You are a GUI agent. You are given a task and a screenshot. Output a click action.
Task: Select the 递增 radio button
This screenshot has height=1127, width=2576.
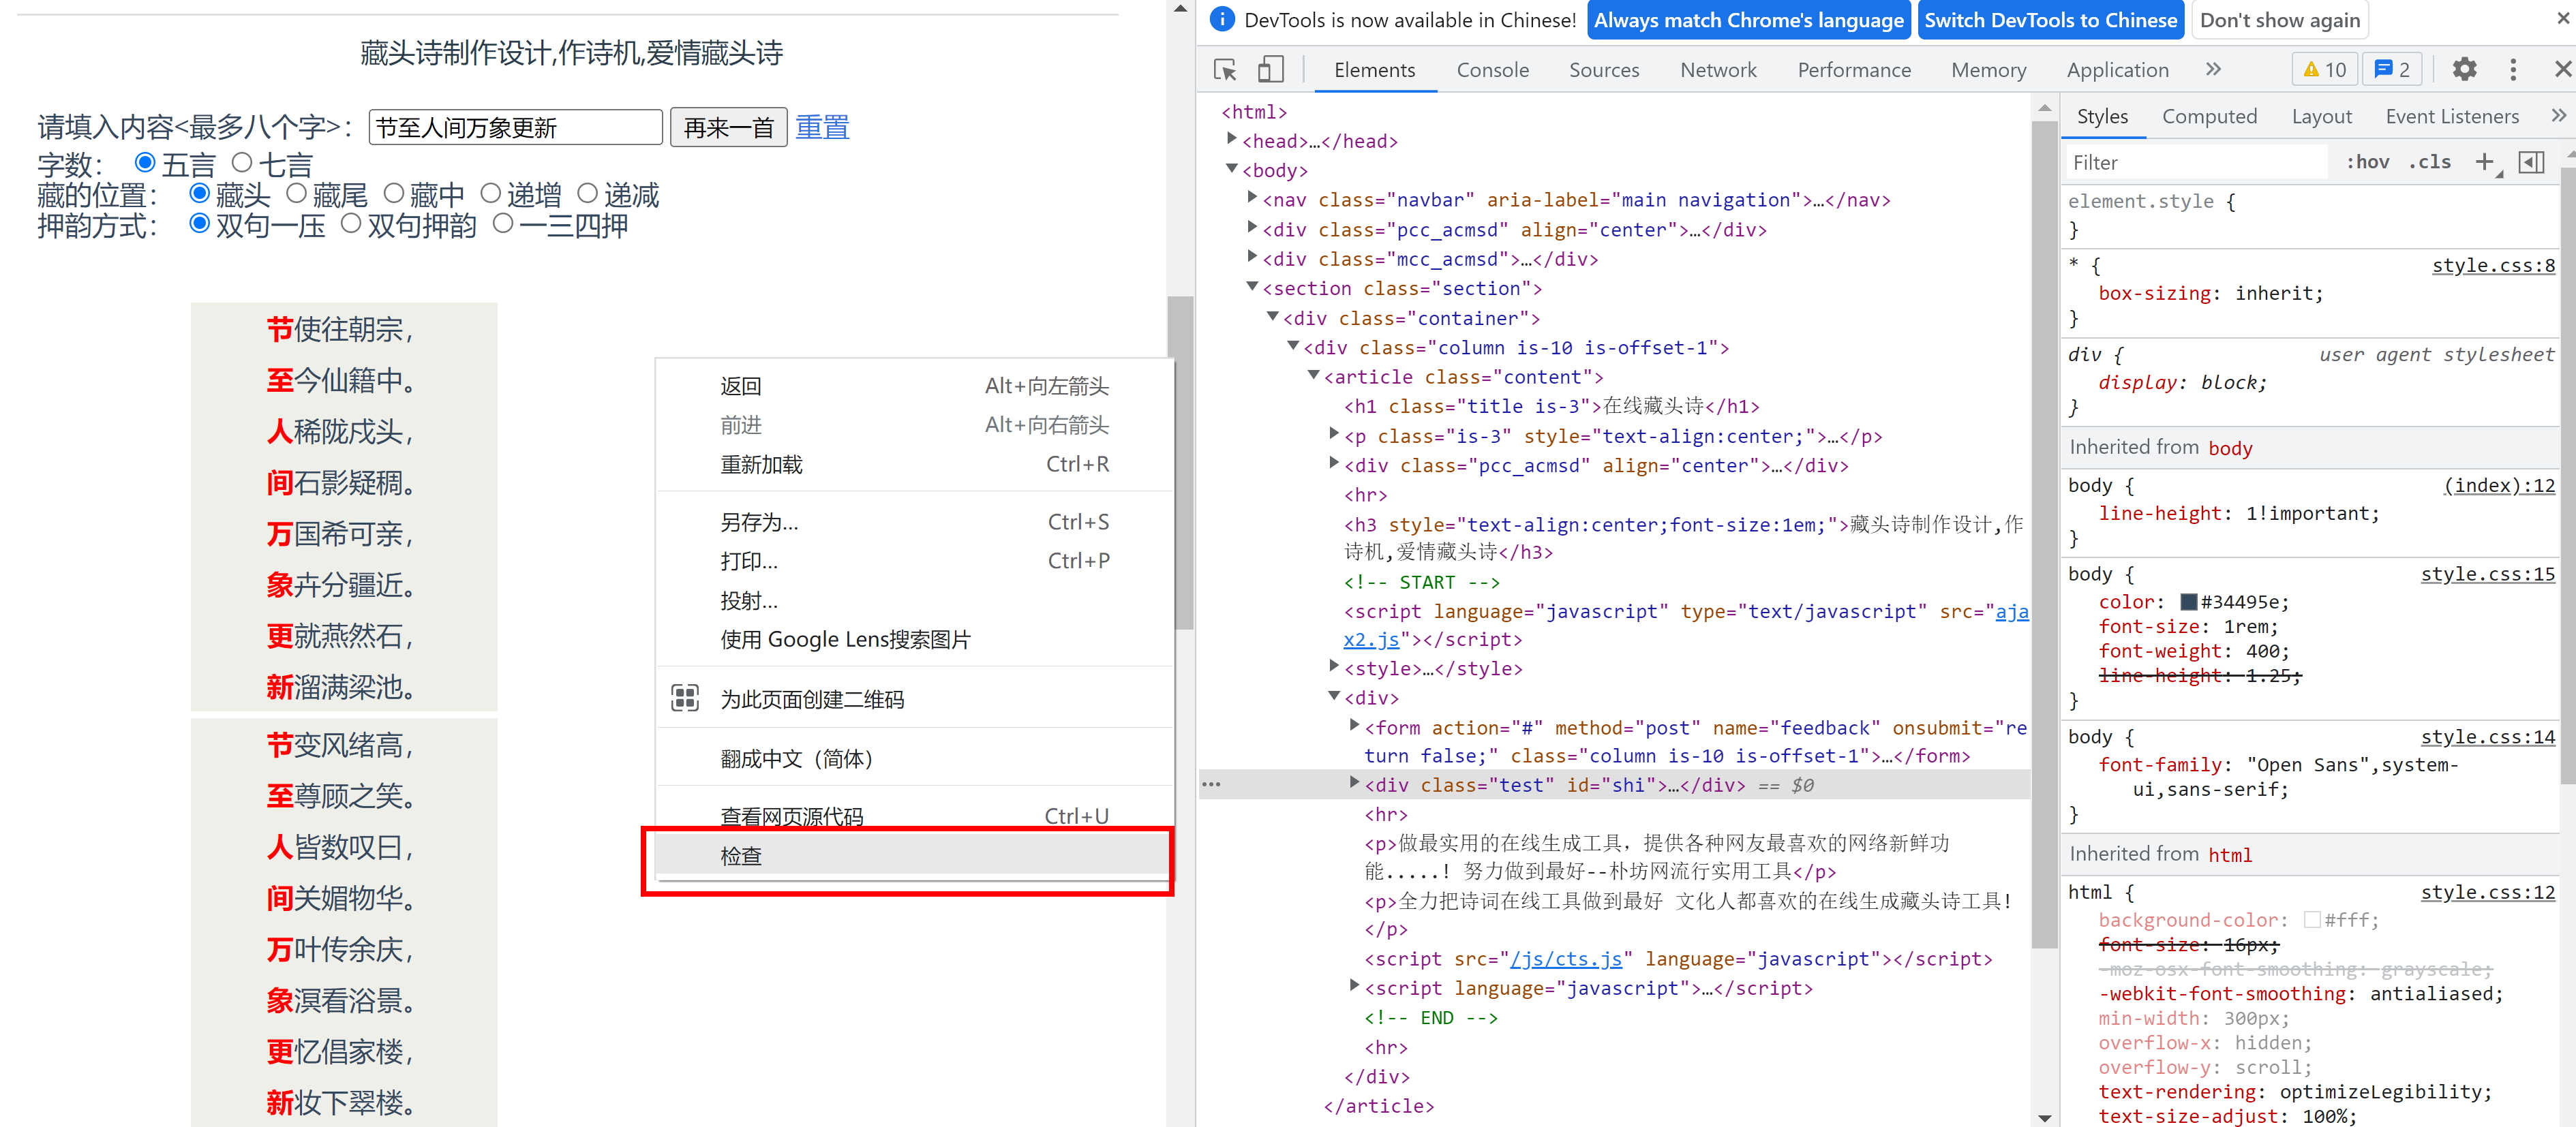tap(490, 193)
